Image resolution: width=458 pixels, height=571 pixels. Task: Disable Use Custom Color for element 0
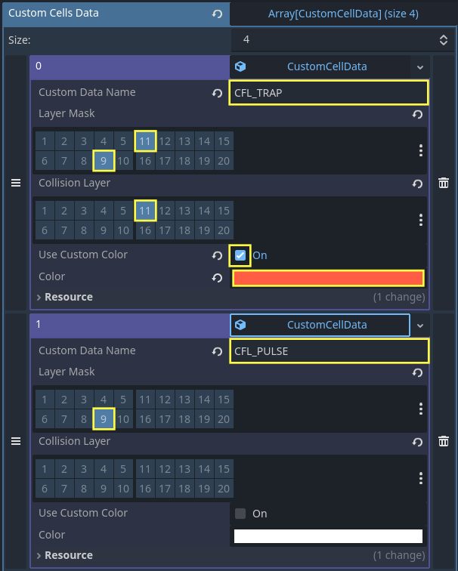[240, 255]
